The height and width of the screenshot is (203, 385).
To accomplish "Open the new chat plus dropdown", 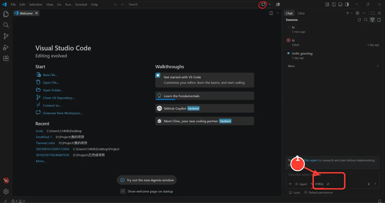I will click(x=351, y=13).
